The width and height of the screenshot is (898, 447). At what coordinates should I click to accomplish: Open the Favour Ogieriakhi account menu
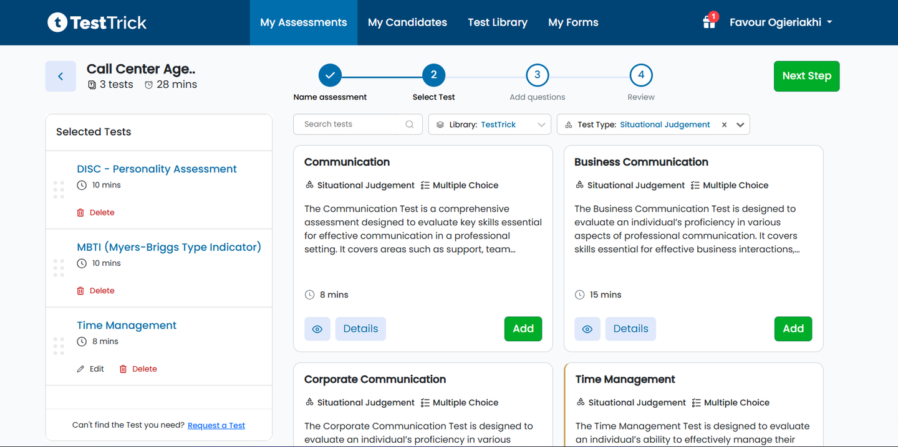coord(781,22)
